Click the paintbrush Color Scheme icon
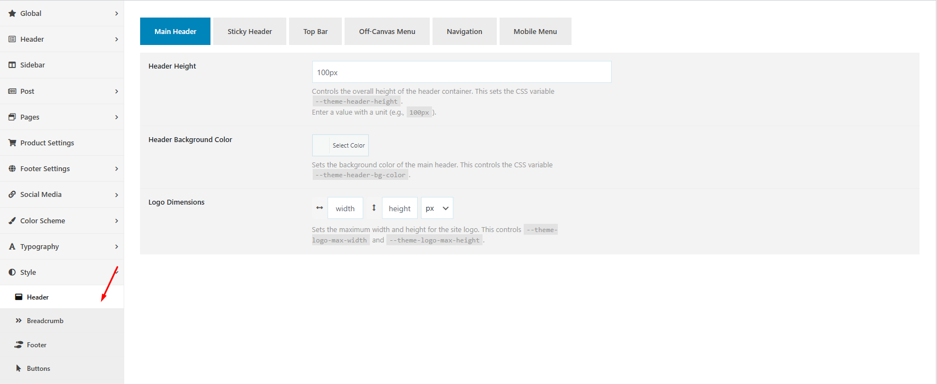The width and height of the screenshot is (937, 384). point(12,221)
